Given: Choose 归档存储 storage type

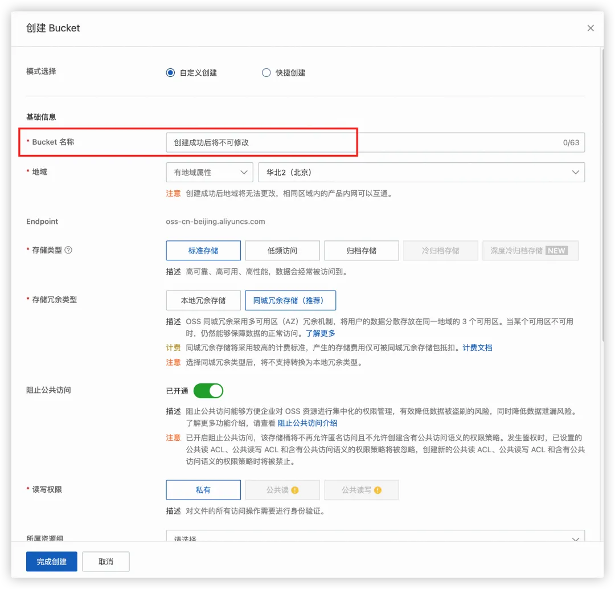Looking at the screenshot, I should tap(362, 251).
